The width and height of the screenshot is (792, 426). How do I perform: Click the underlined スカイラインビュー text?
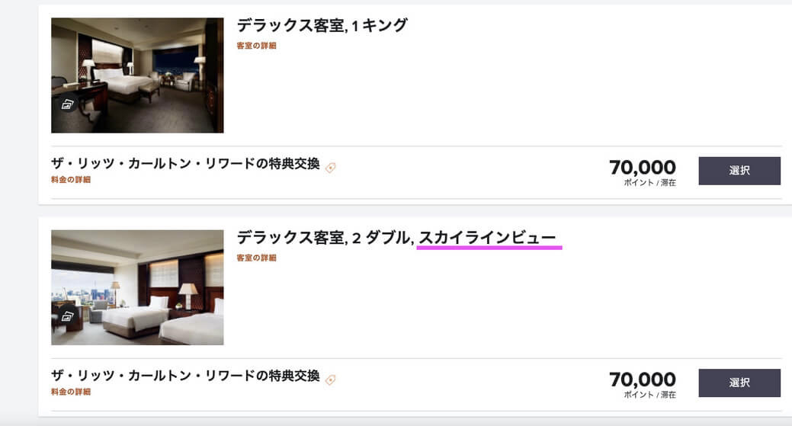487,237
